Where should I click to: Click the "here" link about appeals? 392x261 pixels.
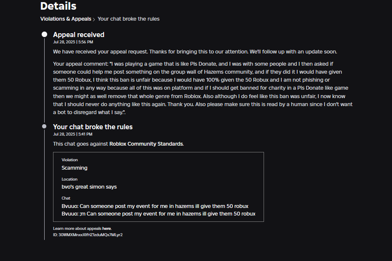click(x=107, y=229)
